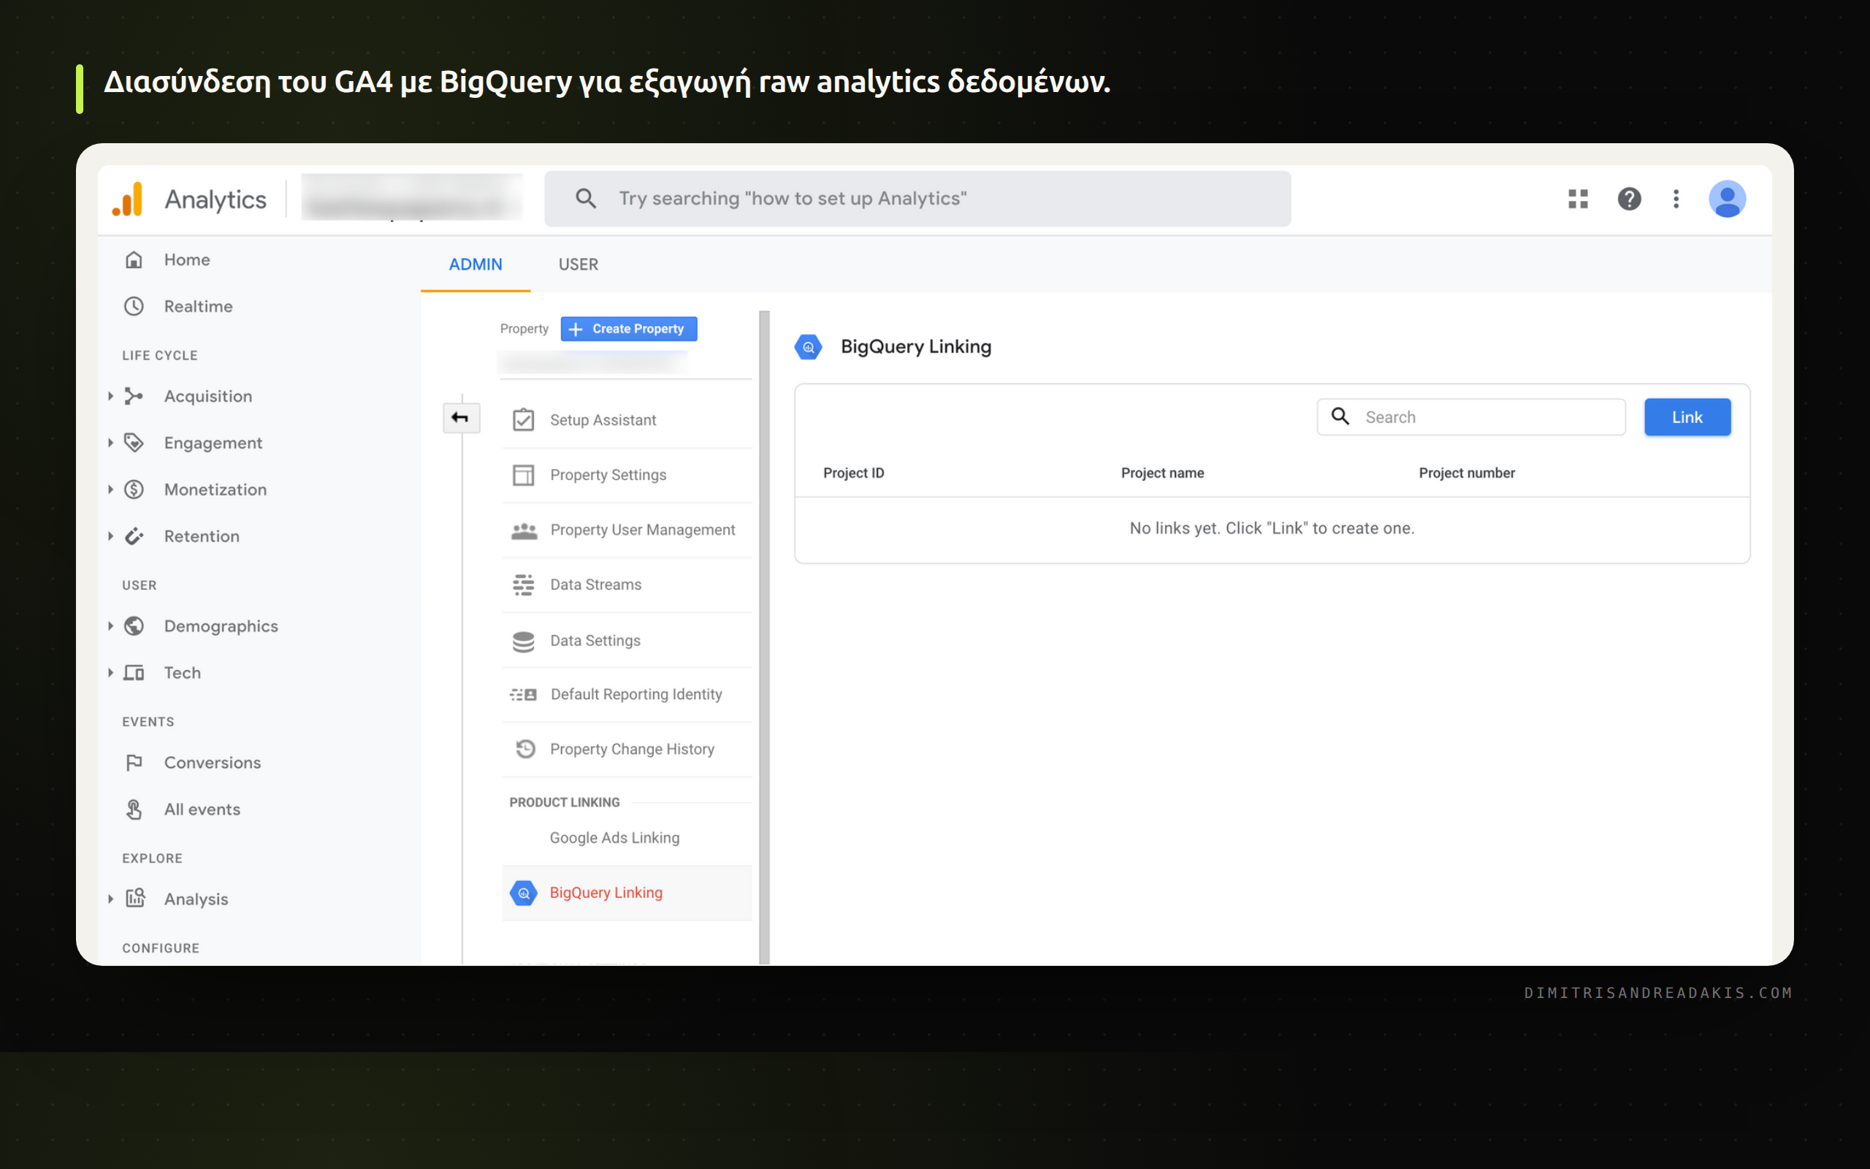
Task: Open Google Ads Linking menu item
Action: click(627, 838)
